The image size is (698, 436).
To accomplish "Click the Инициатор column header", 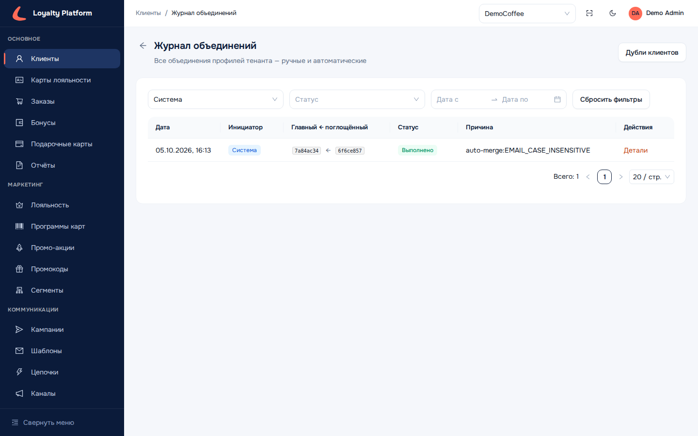I will pyautogui.click(x=252, y=127).
